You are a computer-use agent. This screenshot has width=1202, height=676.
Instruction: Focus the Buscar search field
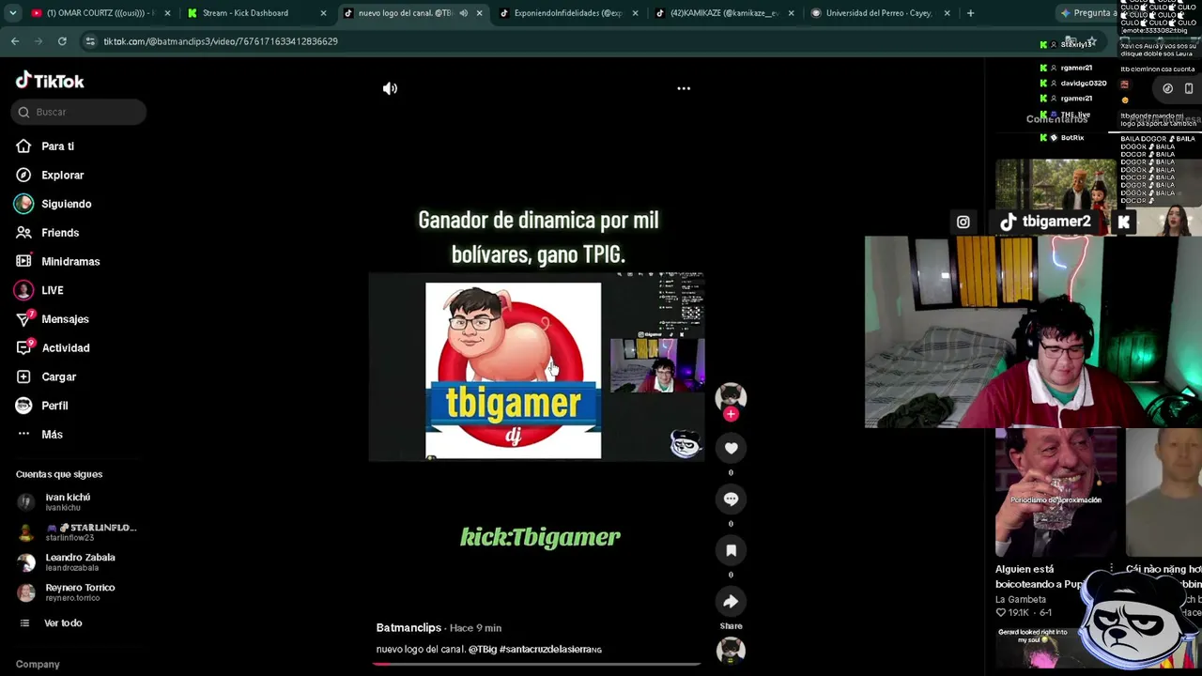[79, 112]
